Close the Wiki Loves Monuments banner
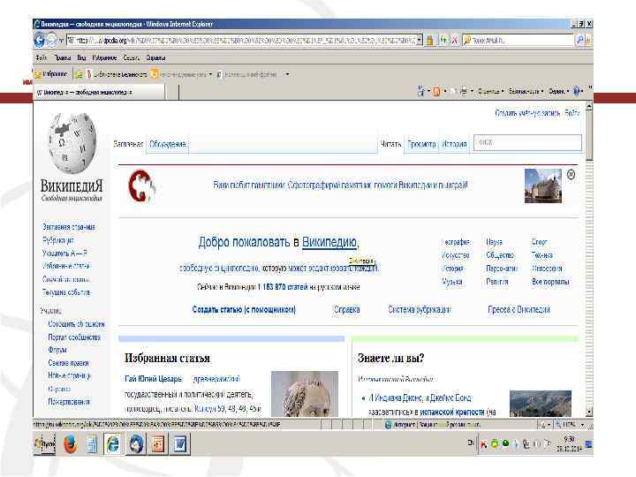 571,175
